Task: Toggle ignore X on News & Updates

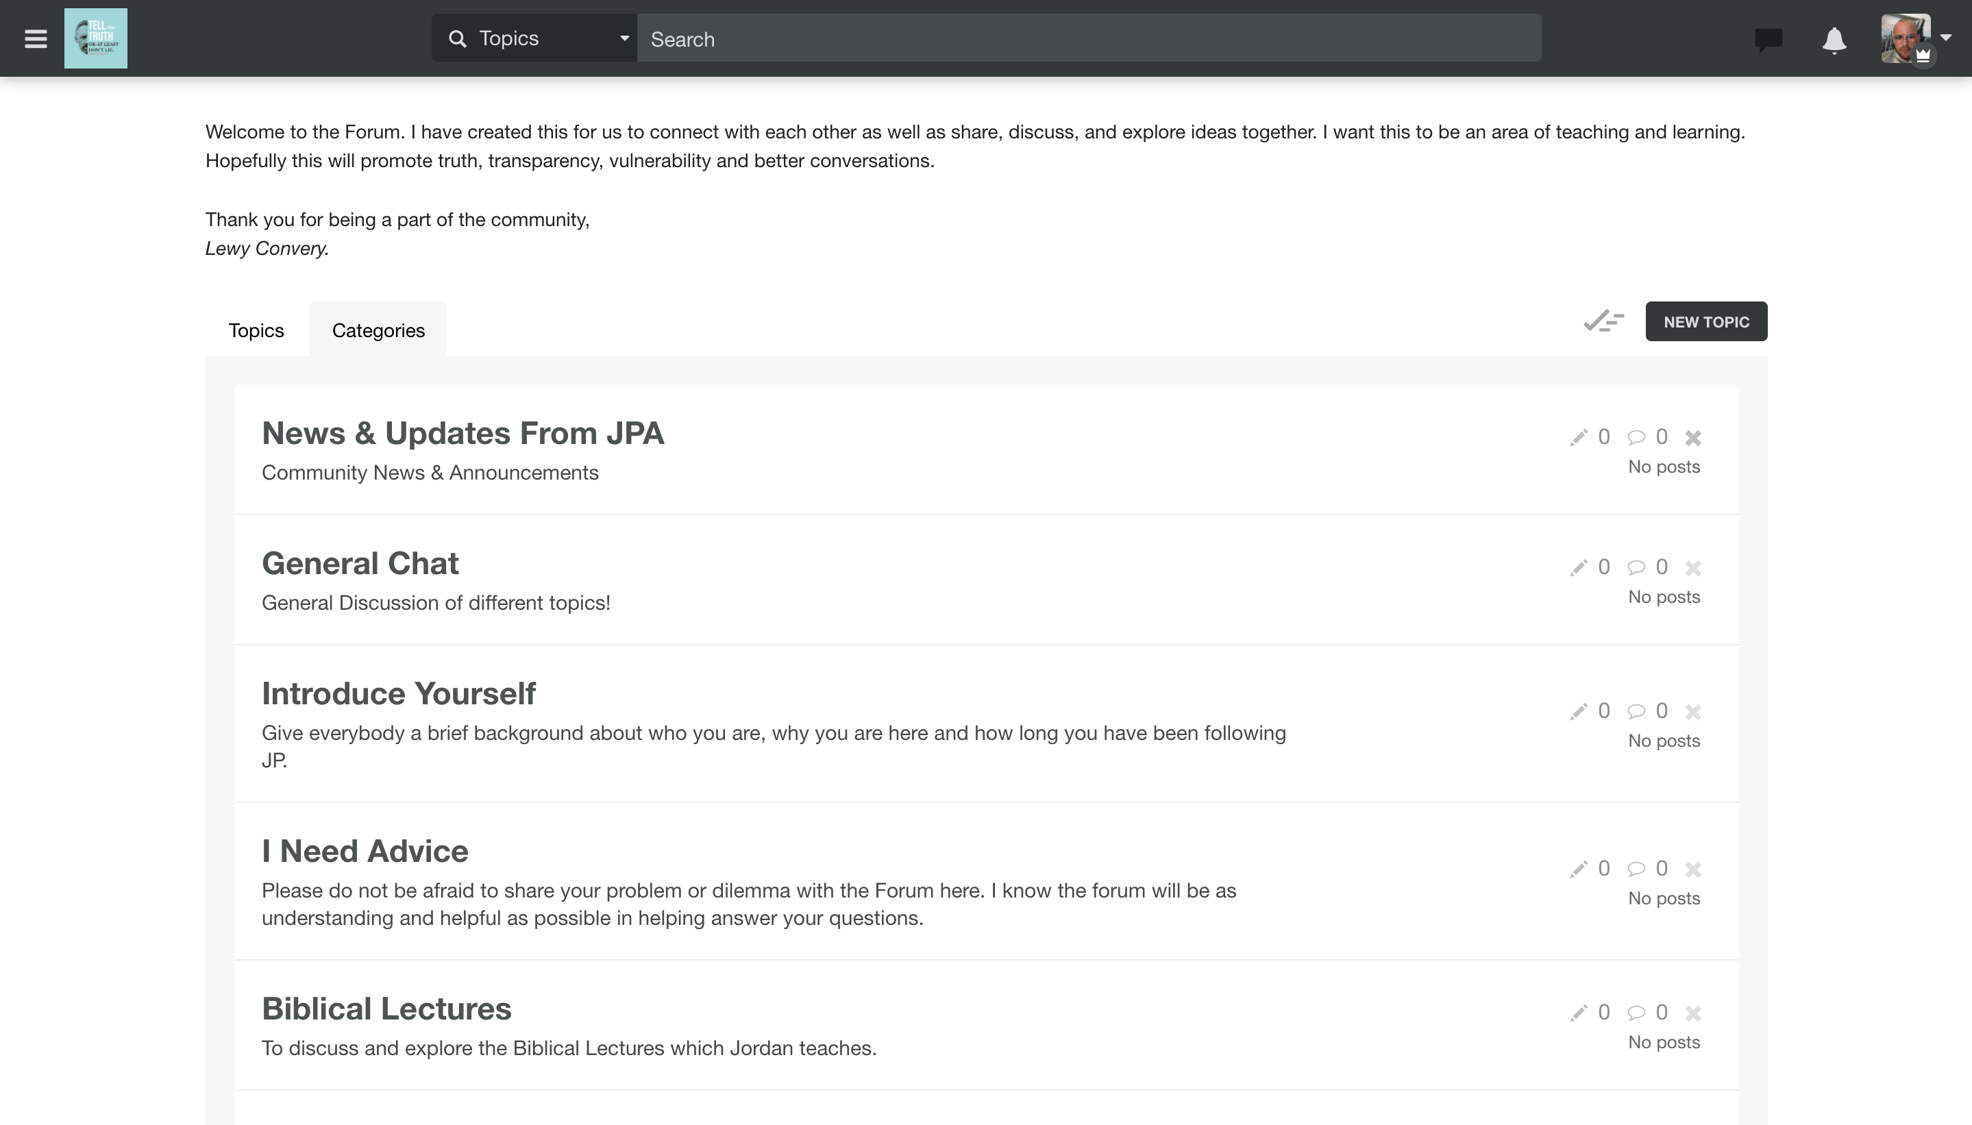Action: [1693, 438]
